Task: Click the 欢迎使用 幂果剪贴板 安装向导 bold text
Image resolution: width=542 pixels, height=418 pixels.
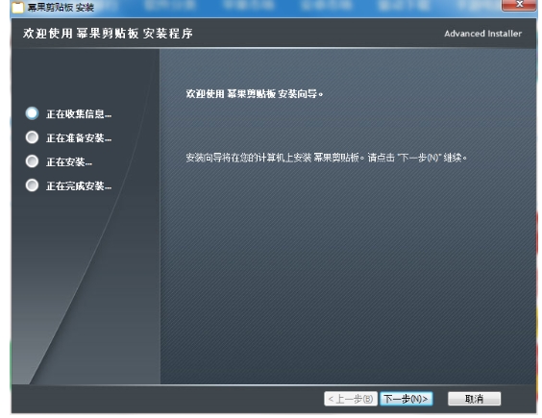Action: coord(255,94)
